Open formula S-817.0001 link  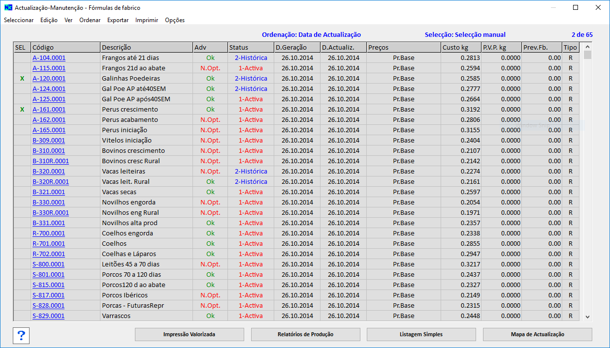(x=49, y=295)
